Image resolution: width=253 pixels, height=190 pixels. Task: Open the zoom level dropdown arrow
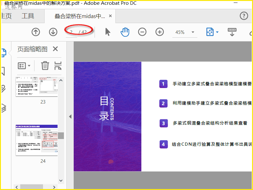(193, 32)
